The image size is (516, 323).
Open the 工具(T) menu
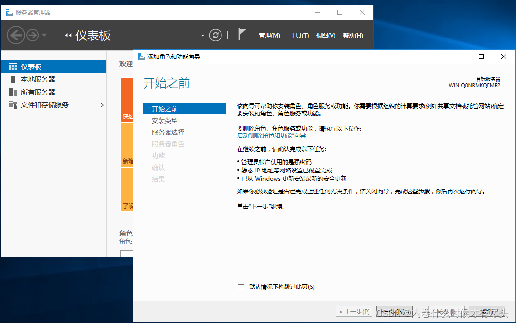pos(299,35)
